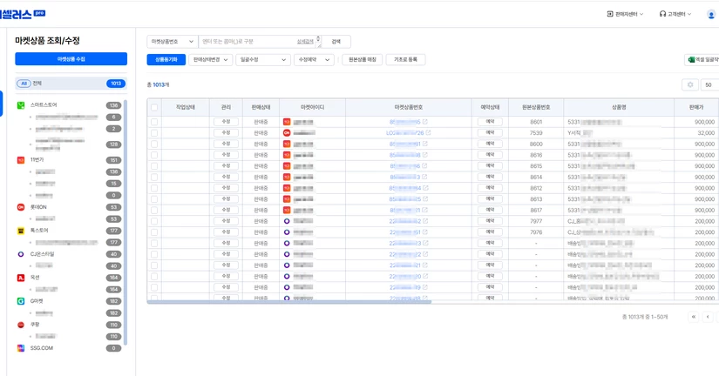
Task: Open external link icon in row 8616
Action: [x=425, y=155]
